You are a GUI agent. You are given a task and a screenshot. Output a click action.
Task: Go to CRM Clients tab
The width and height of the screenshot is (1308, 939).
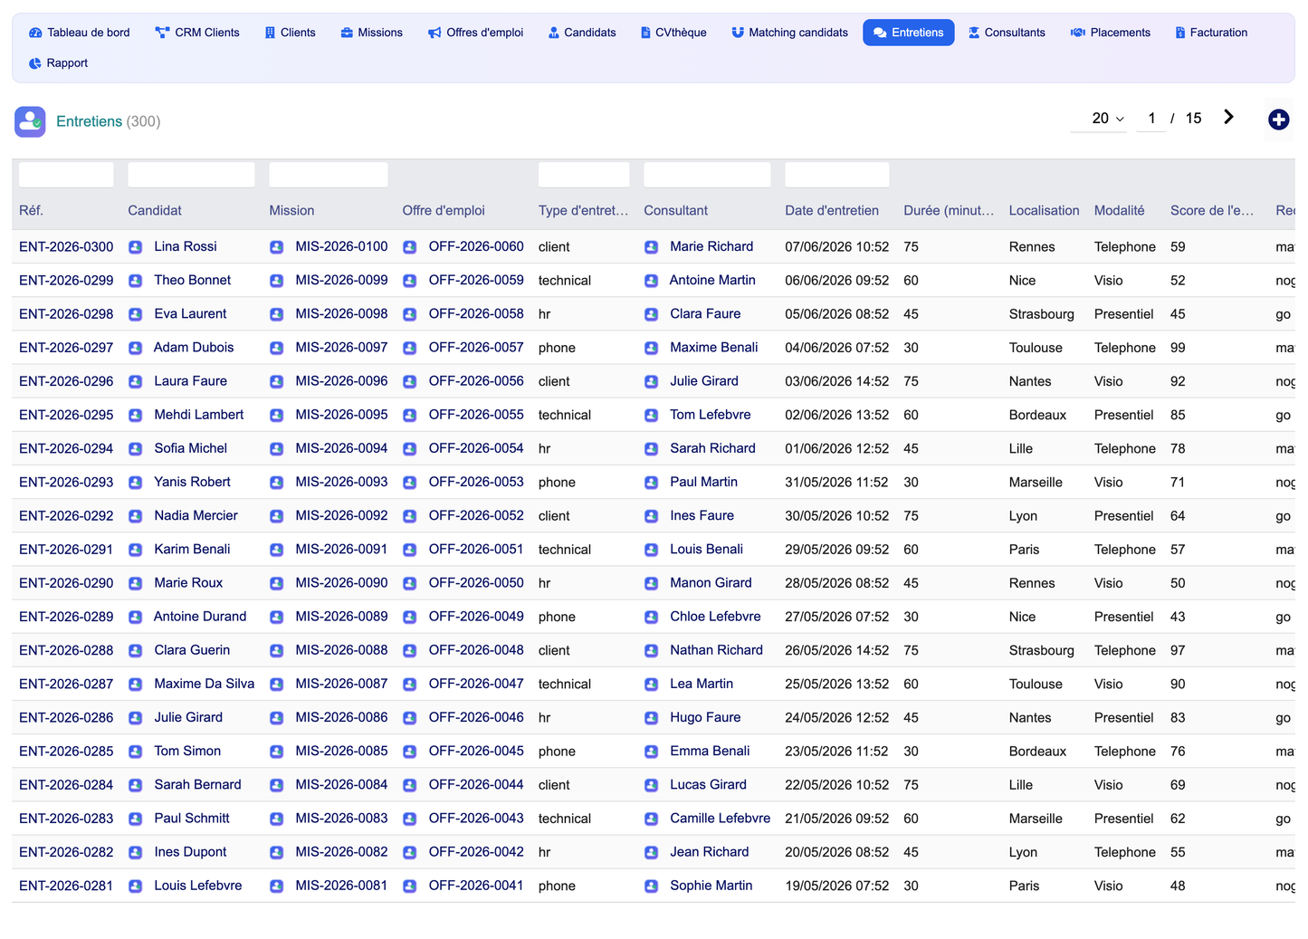(x=197, y=33)
